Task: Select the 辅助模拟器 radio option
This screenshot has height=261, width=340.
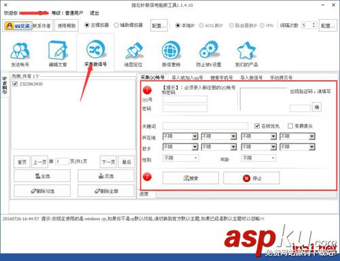Action: click(129, 25)
